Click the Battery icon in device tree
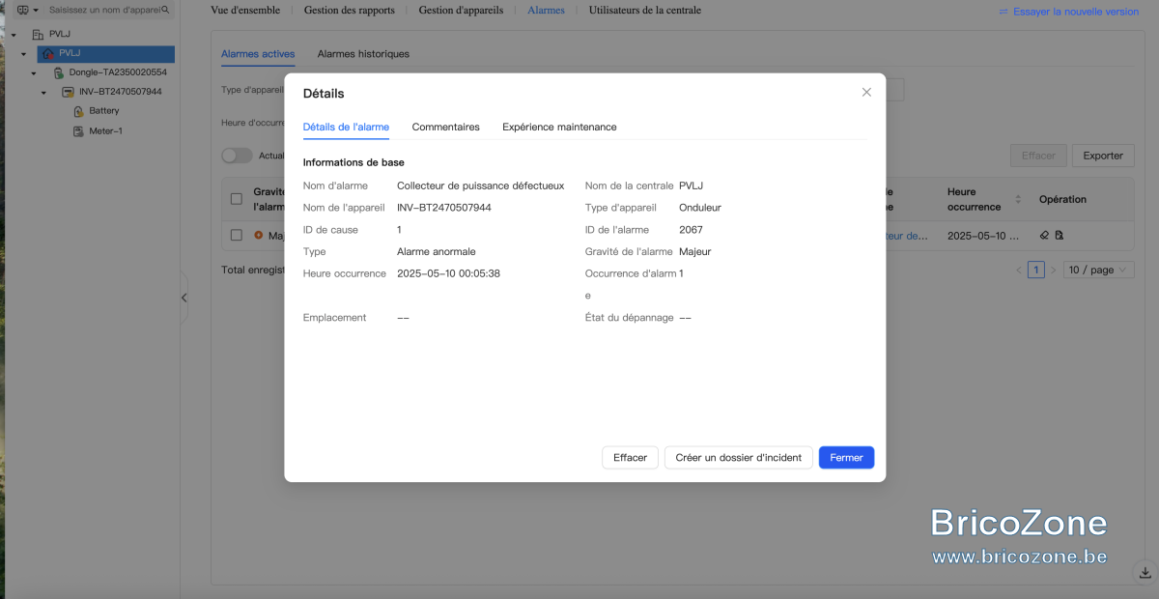This screenshot has height=599, width=1159. point(79,111)
